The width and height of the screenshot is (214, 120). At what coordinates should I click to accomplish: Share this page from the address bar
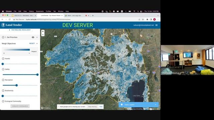[x=139, y=19]
